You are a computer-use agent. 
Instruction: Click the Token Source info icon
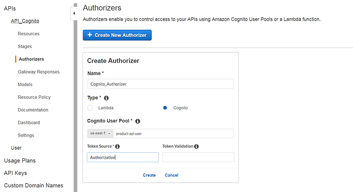[x=117, y=147]
